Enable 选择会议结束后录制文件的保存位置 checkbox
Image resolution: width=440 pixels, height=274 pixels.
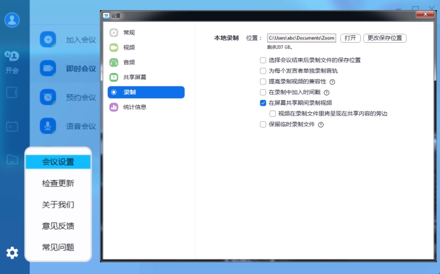tap(263, 60)
